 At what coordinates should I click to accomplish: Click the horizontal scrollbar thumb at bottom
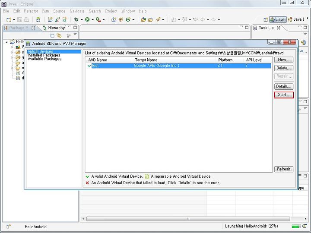pos(188,219)
